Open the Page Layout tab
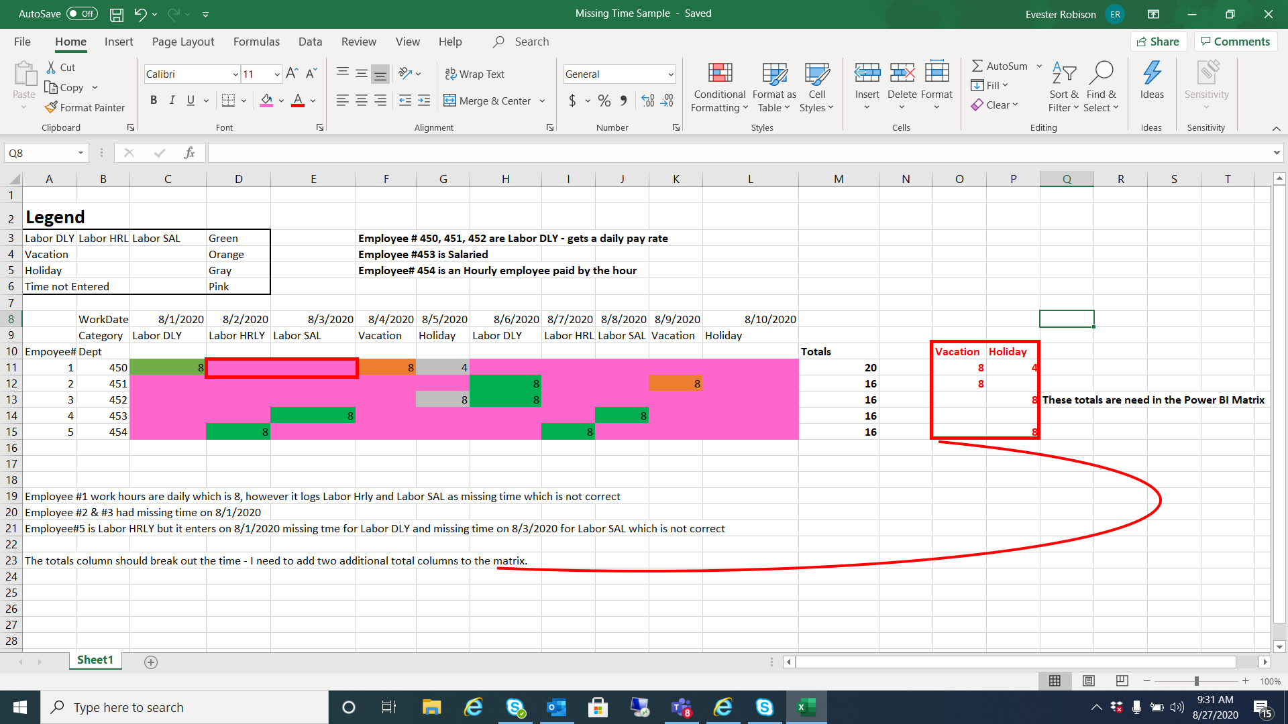Image resolution: width=1288 pixels, height=724 pixels. point(183,42)
